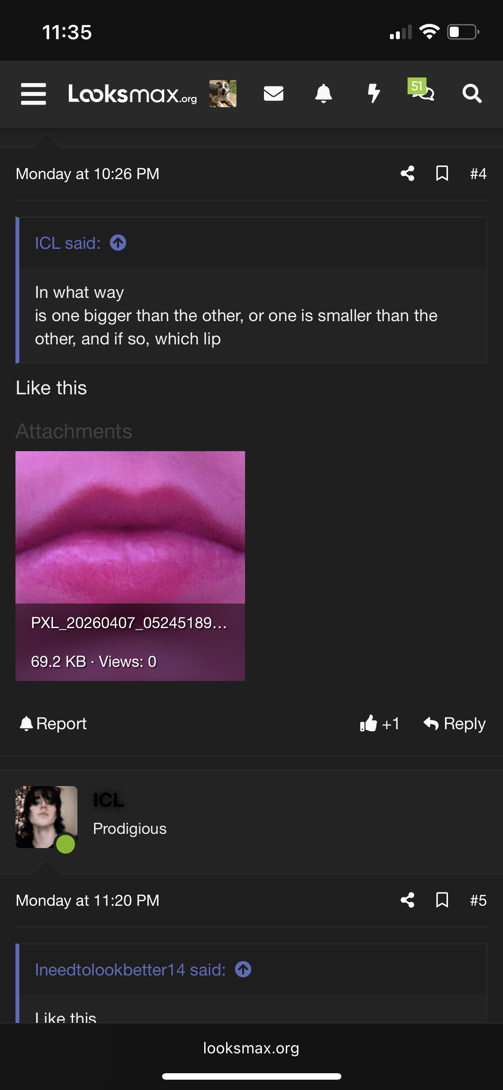The width and height of the screenshot is (503, 1090).
Task: Open user avatar account menu in header
Action: click(x=223, y=93)
